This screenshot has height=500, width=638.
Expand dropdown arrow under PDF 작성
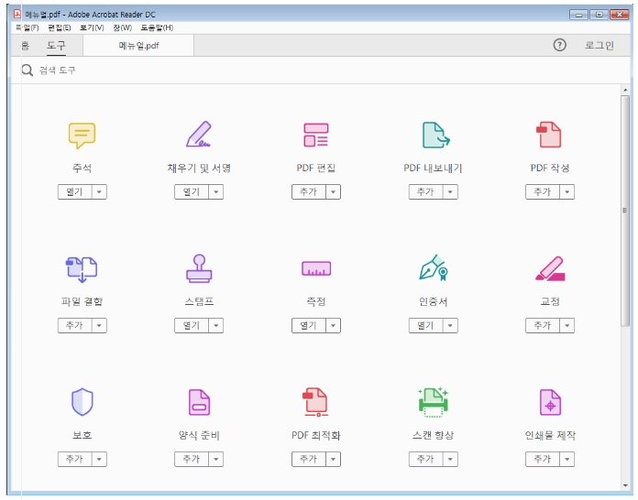567,192
